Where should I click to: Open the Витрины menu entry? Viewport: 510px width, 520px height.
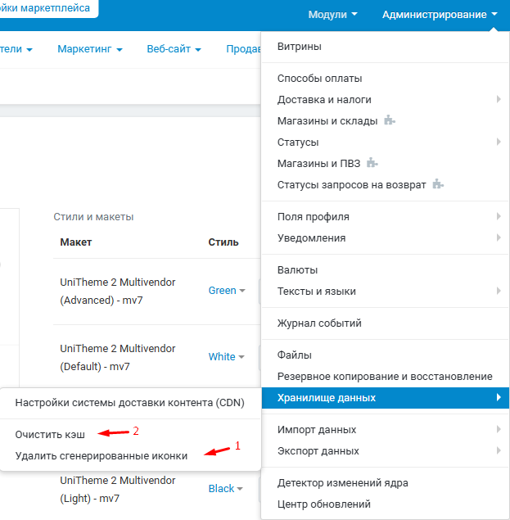[300, 47]
